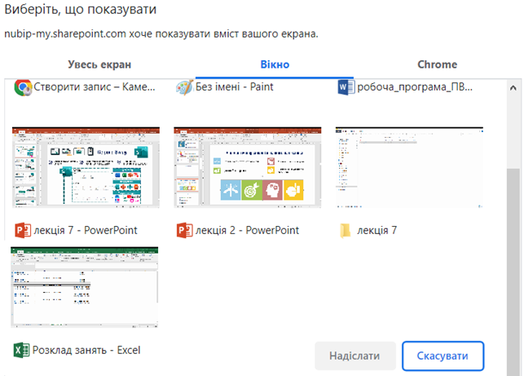Viewport: 524px width, 376px height.
Task: Click the Word icon beside робоча_програма
Action: point(346,86)
